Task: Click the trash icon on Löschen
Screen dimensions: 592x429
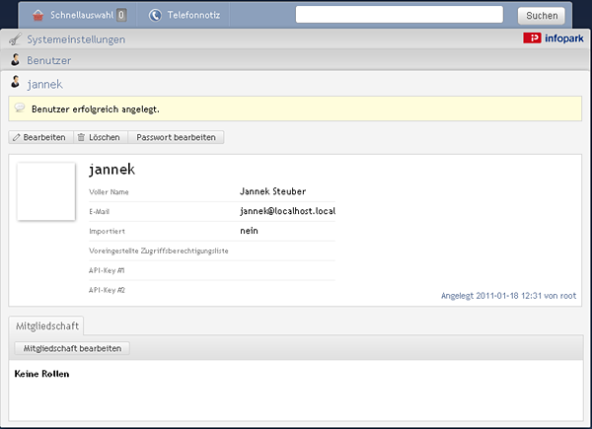Action: pos(81,137)
